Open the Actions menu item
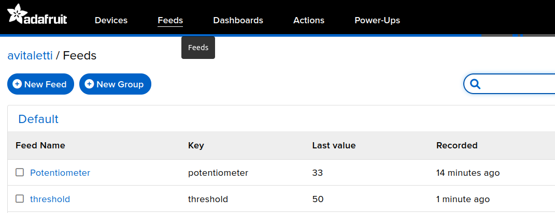Viewport: 555px width, 213px height. click(308, 20)
